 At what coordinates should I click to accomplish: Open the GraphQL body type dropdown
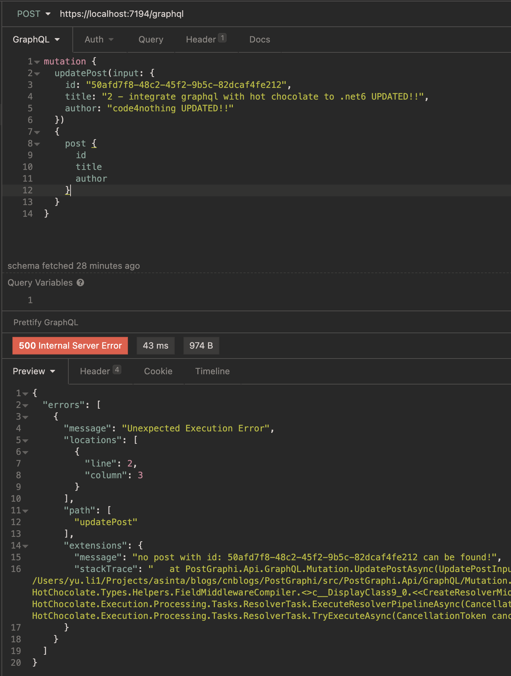[x=36, y=40]
